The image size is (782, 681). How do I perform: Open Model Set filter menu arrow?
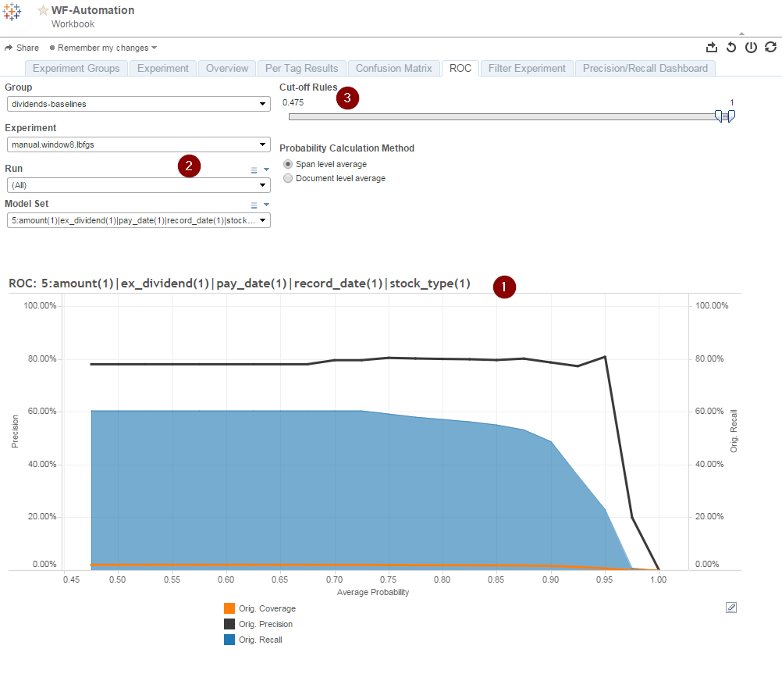(x=266, y=205)
